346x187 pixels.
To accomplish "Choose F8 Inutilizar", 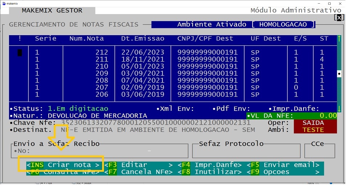I will (210, 172).
